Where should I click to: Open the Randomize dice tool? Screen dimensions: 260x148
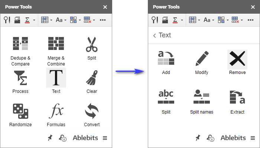20,115
